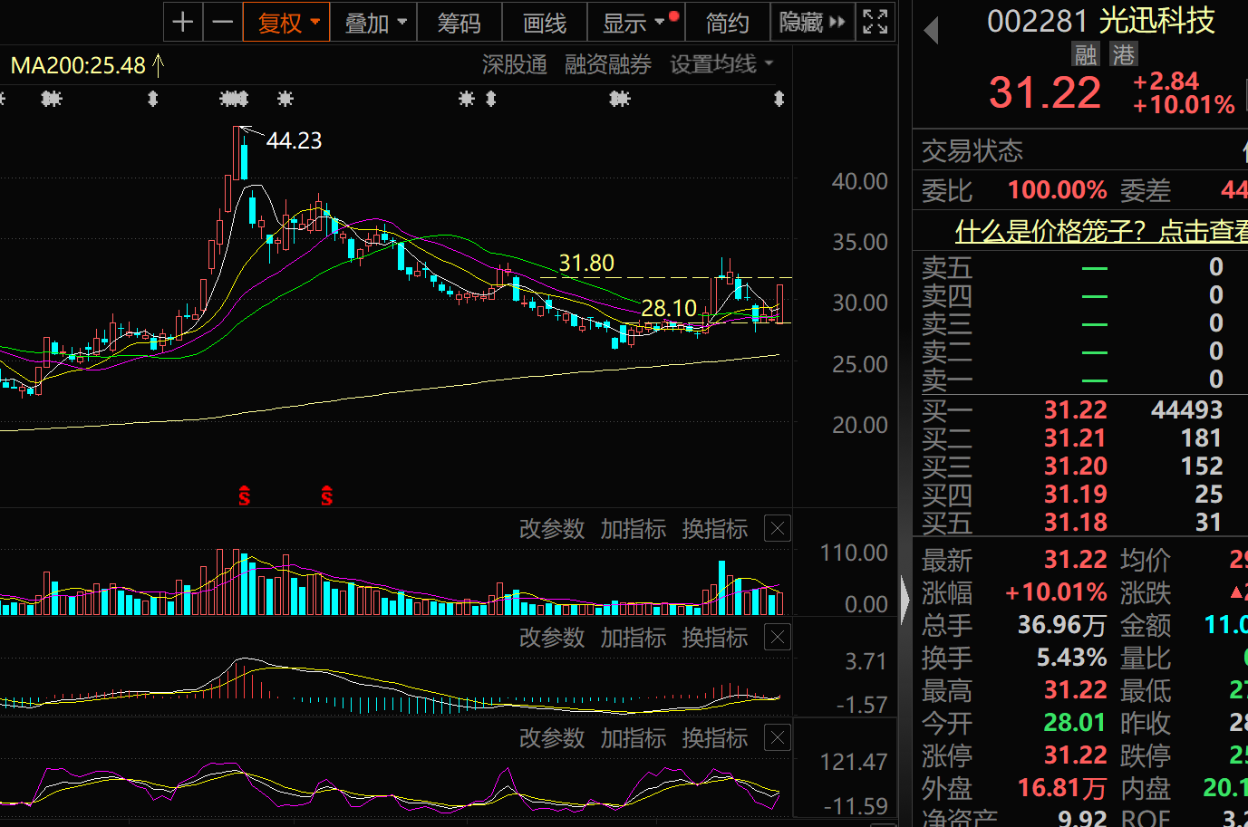Click the 交易状态 label
Viewport: 1248px width, 827px height.
click(972, 150)
